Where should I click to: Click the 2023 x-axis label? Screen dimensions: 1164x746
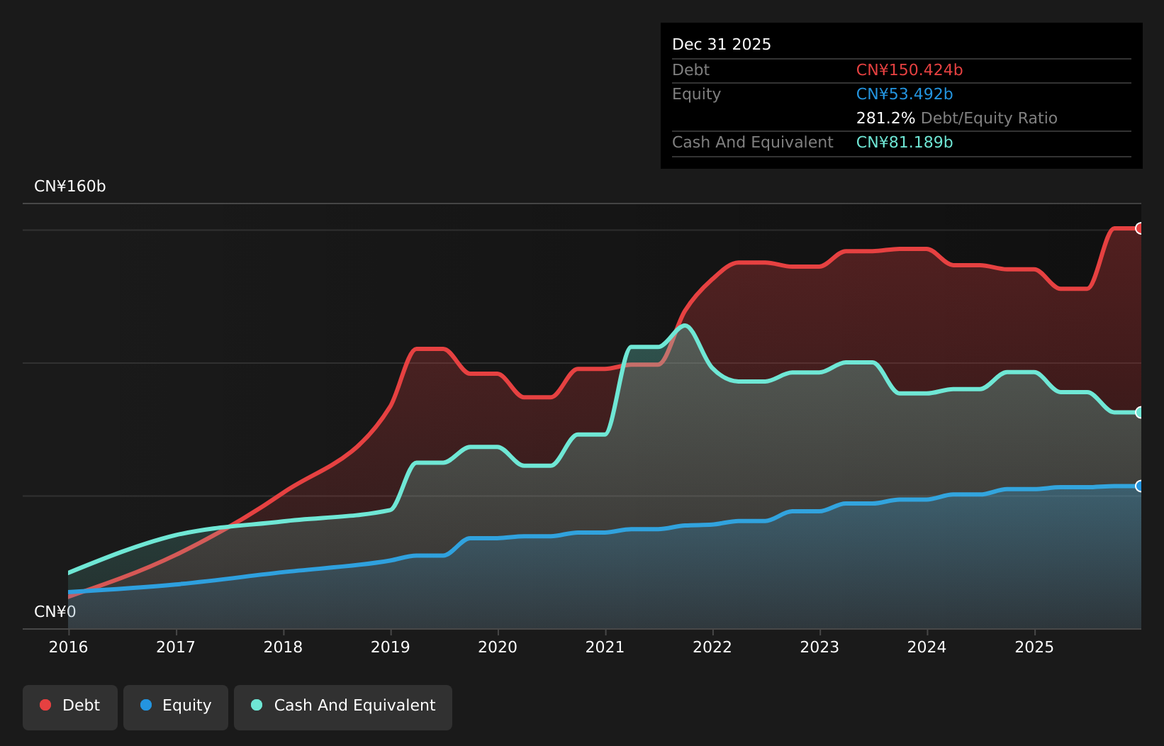tap(820, 647)
